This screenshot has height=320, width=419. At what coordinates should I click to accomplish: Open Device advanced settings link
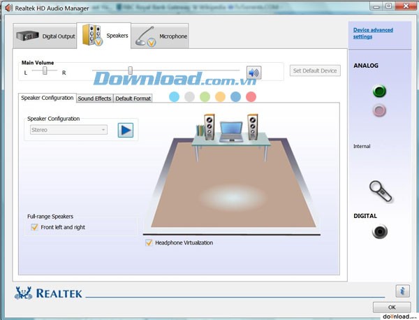tap(373, 33)
